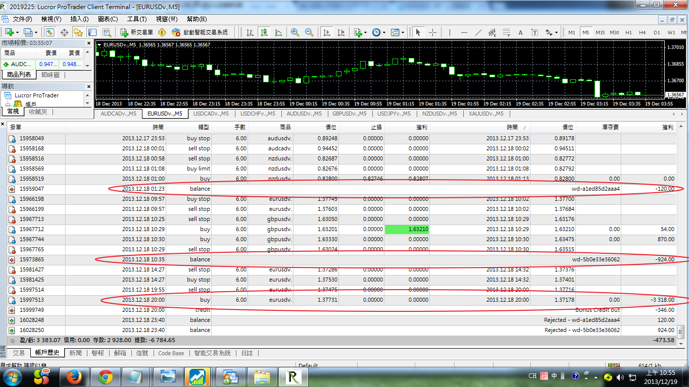
Task: Close the 導航 Navigator panel
Action: (89, 86)
